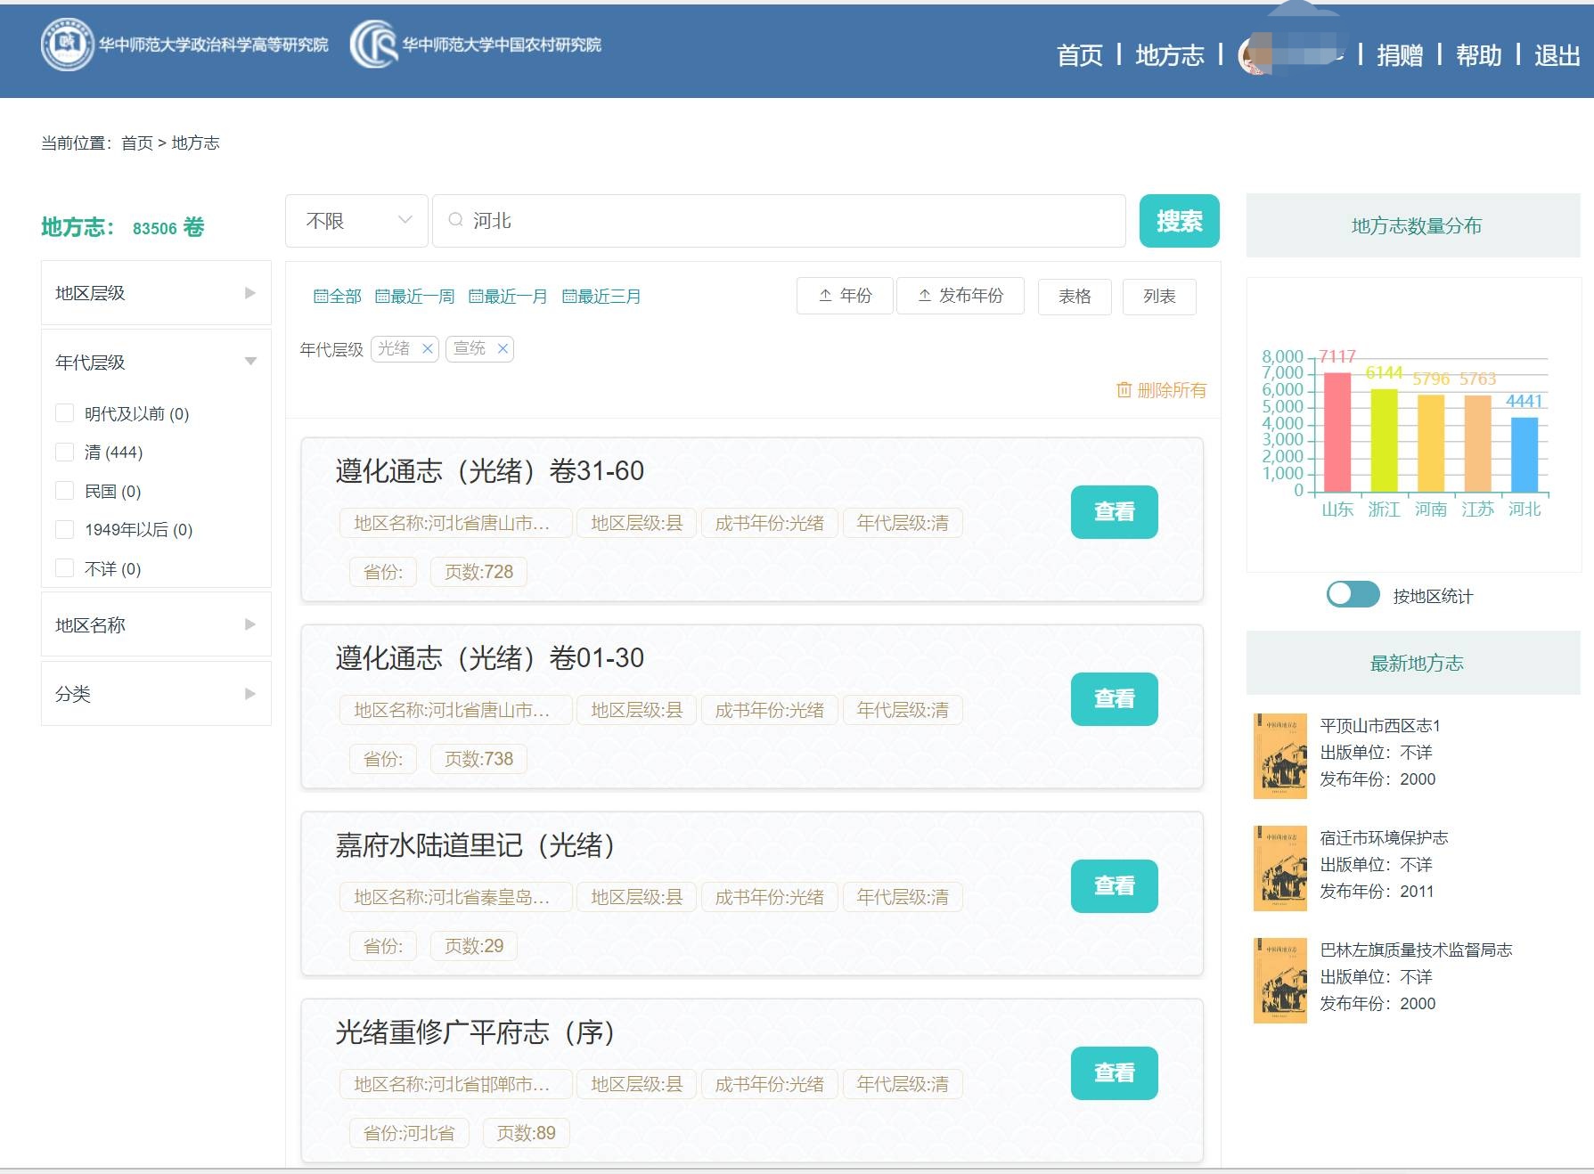Click the 全部 calendar filter icon
This screenshot has height=1174, width=1594.
click(321, 297)
